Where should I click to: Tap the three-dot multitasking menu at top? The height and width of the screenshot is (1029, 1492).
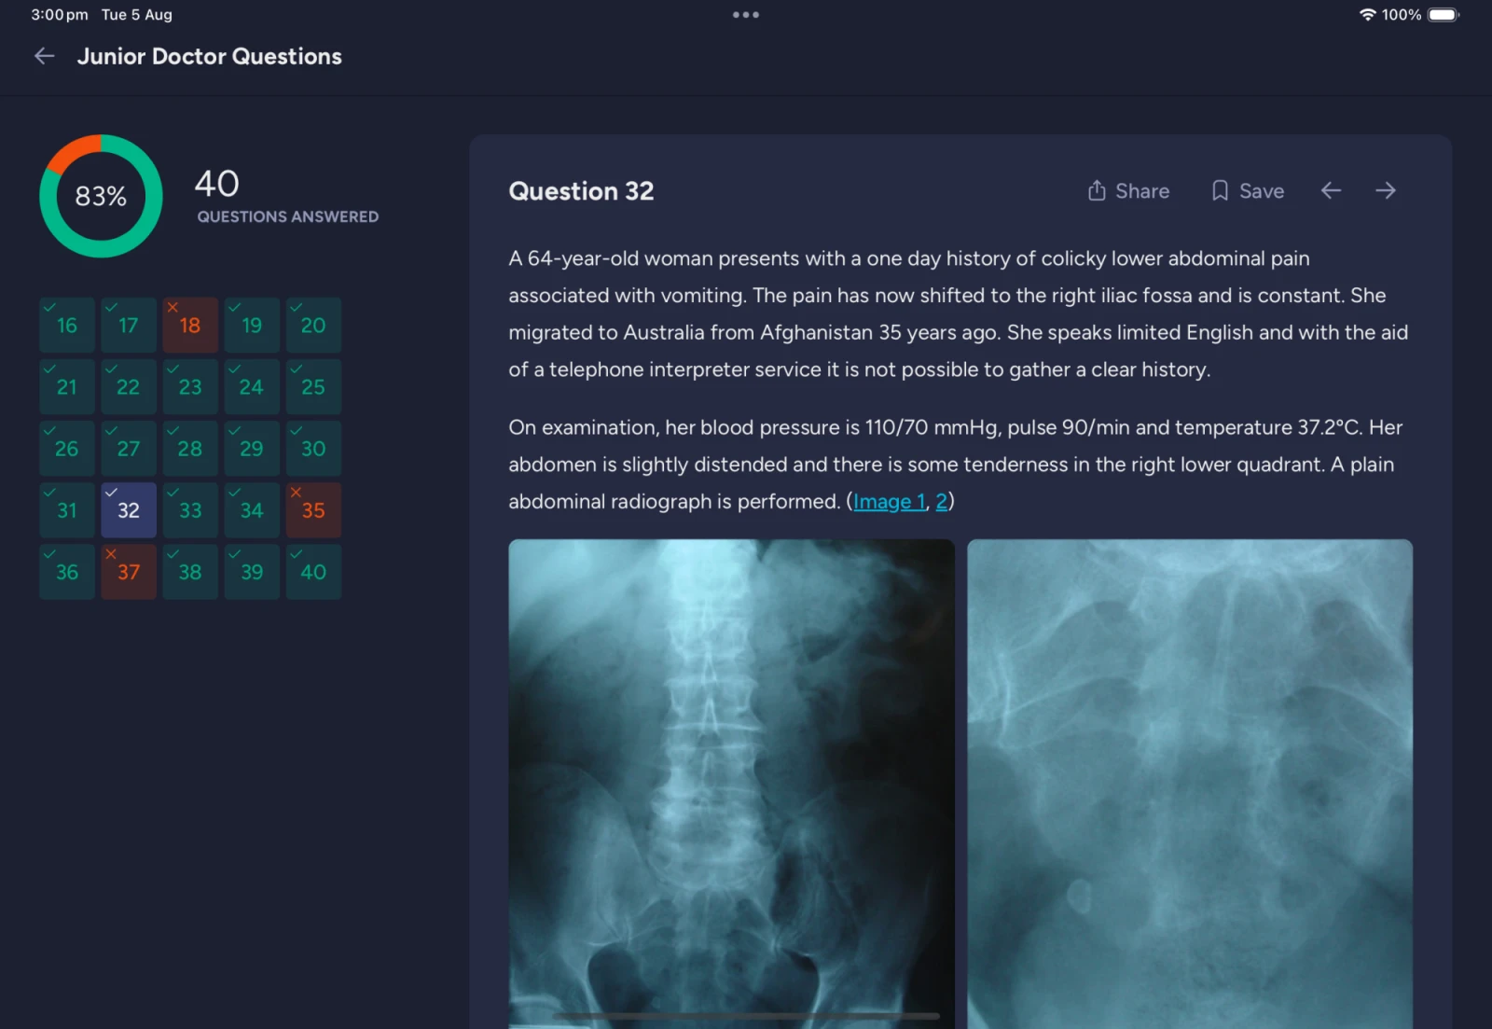pyautogui.click(x=745, y=15)
